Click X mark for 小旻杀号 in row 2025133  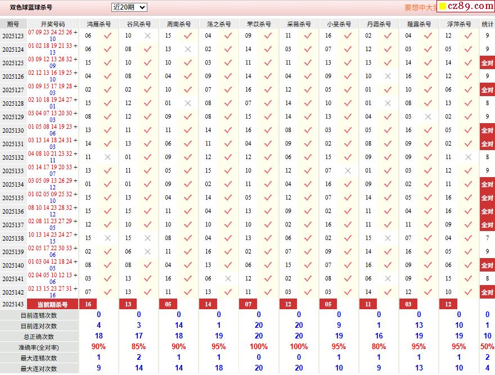pyautogui.click(x=348, y=171)
